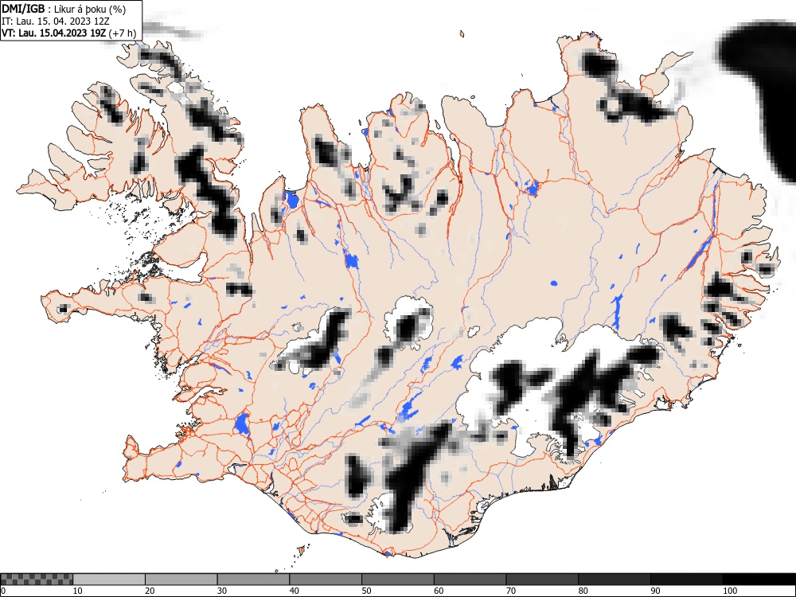Select the 90-100 percent black swatch
This screenshot has width=796, height=597.
coord(686,579)
